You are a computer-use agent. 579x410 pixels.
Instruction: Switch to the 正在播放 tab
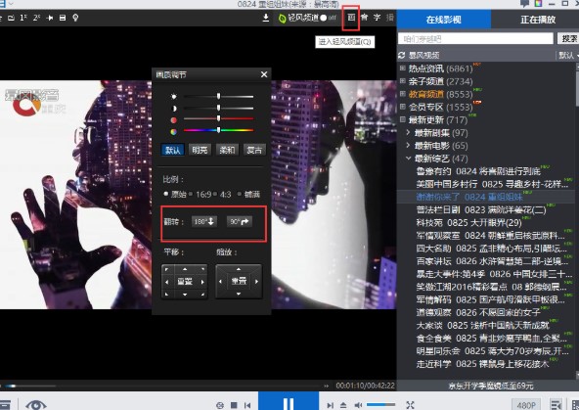(x=538, y=20)
